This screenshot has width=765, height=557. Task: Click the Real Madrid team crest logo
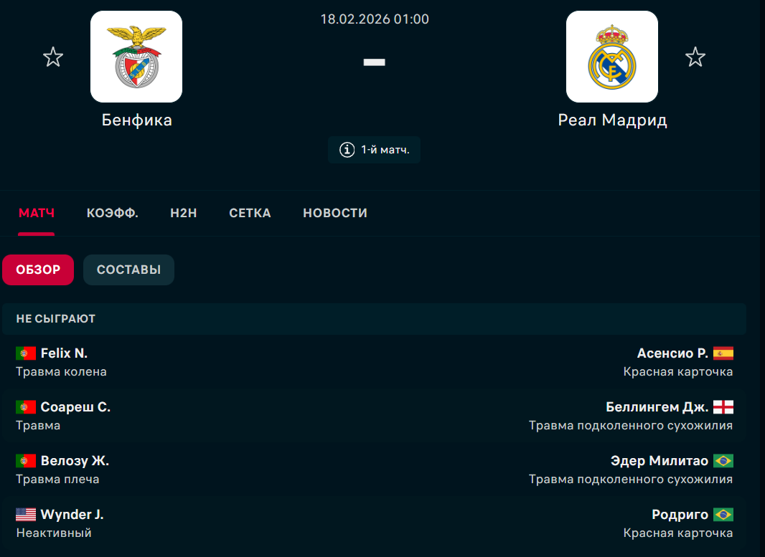[x=611, y=57]
